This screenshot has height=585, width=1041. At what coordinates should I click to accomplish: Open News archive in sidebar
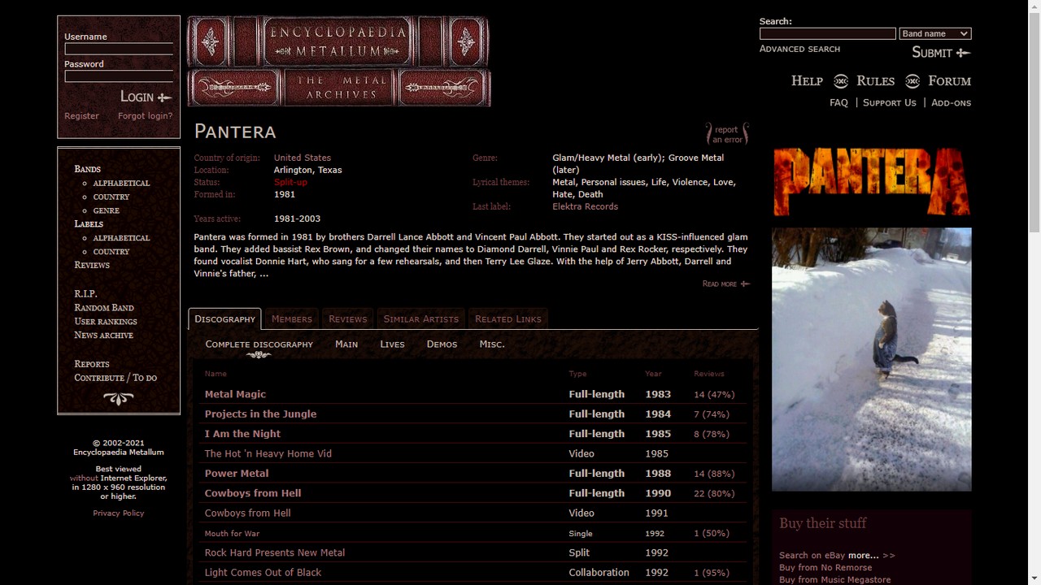(x=103, y=335)
